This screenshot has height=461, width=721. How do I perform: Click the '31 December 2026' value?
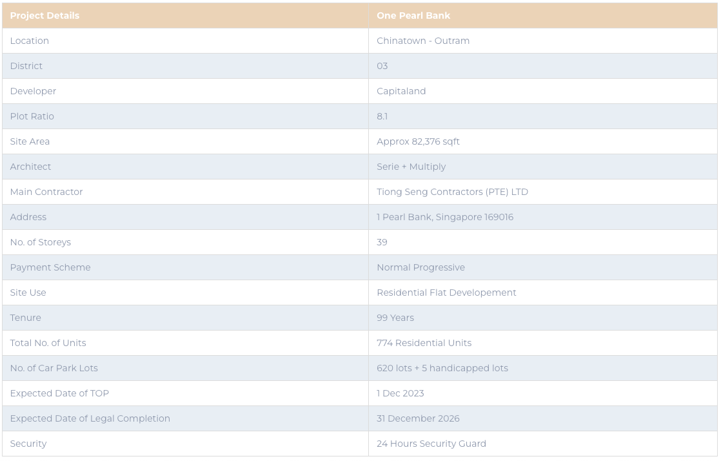pyautogui.click(x=418, y=418)
